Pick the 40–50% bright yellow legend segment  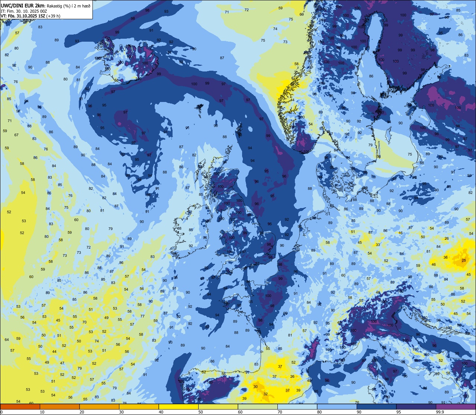[178, 406]
